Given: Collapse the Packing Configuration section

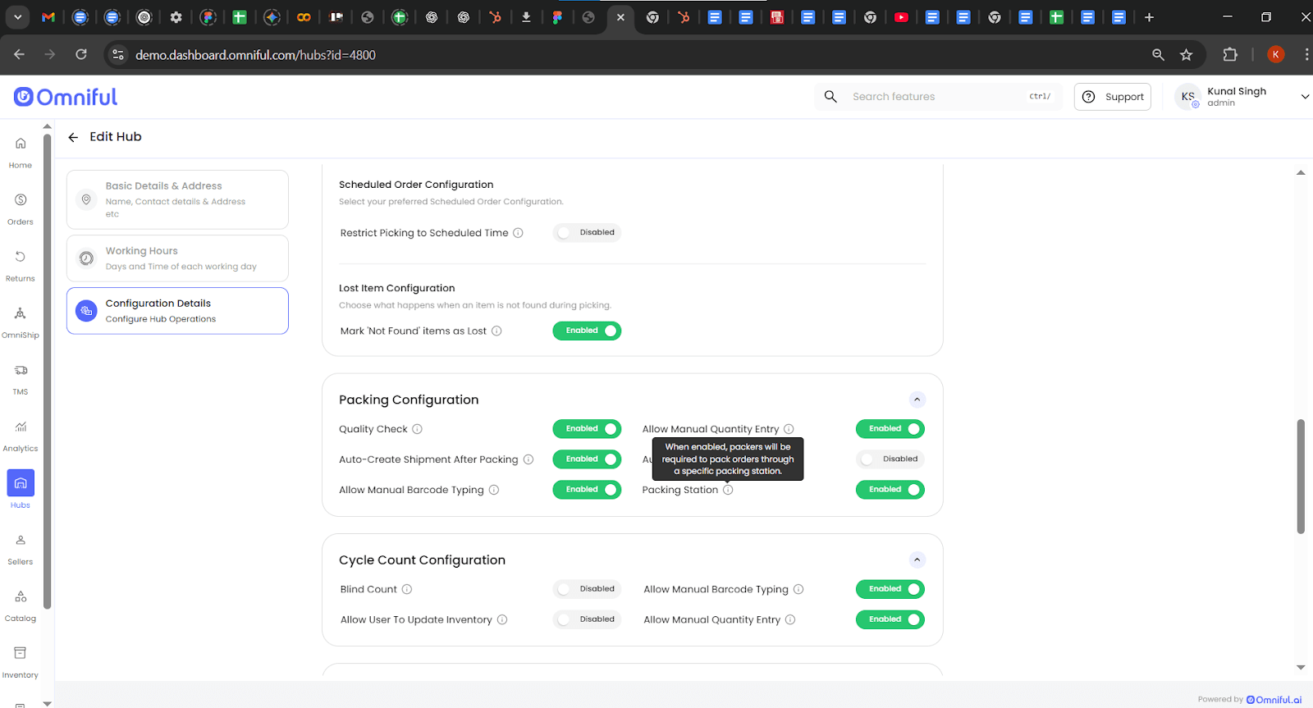Looking at the screenshot, I should click(x=917, y=400).
